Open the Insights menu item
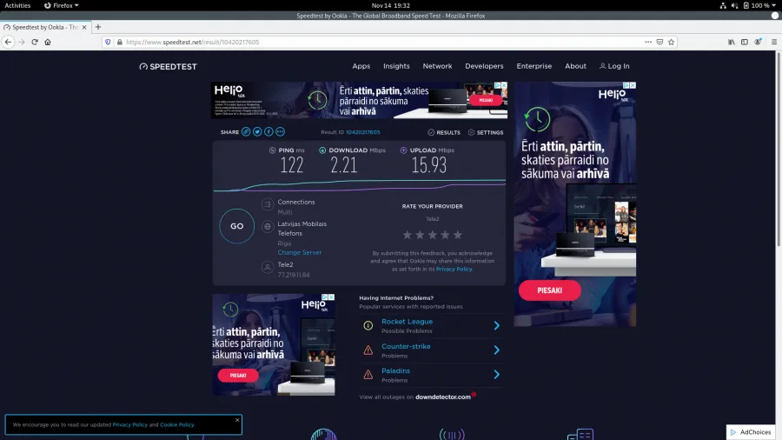 coord(396,66)
